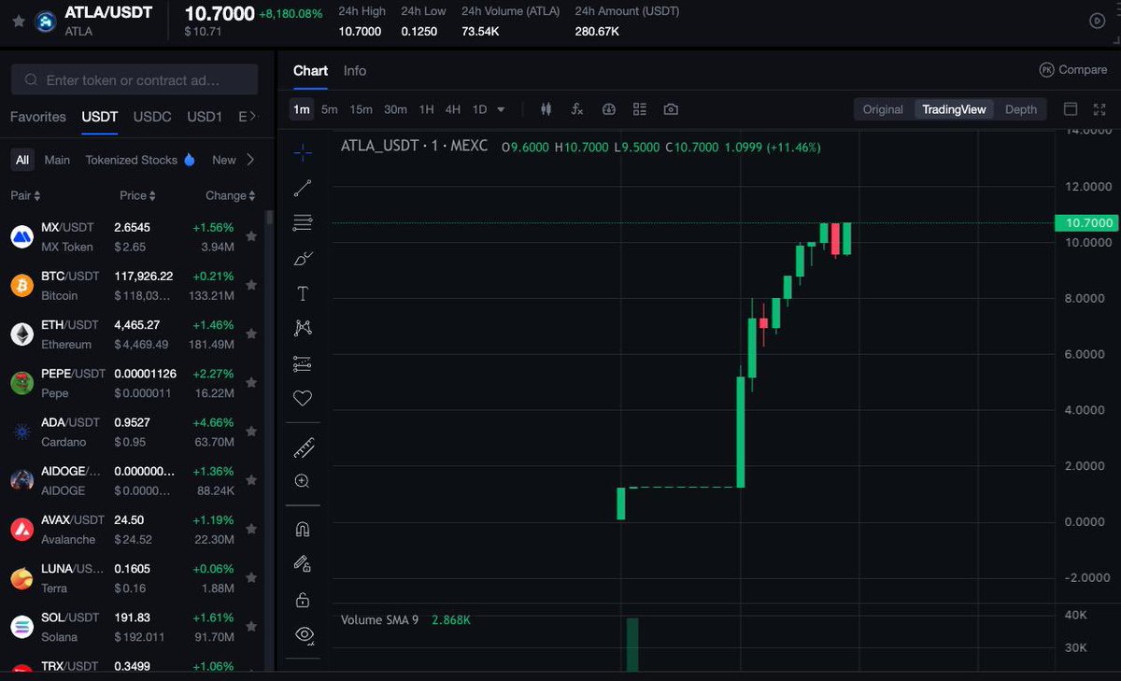Switch chart to TradingView view
Screen dimensions: 1121x681
[x=954, y=109]
